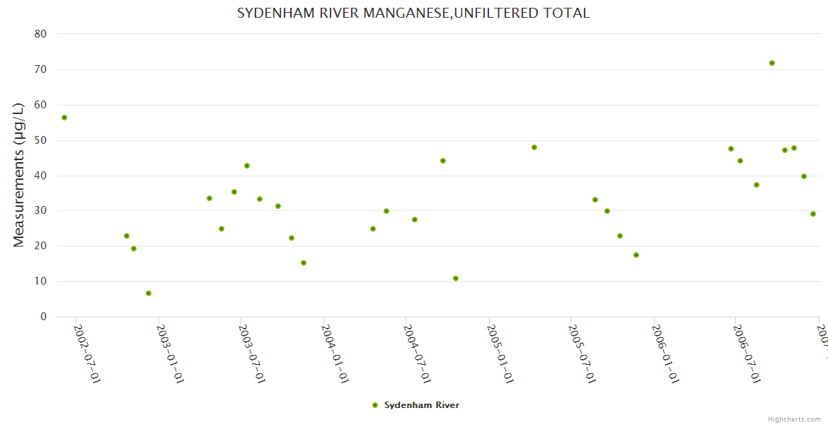Click the highest data point near 72 µg/L
Viewport: 828px width, 425px height.
tap(772, 63)
